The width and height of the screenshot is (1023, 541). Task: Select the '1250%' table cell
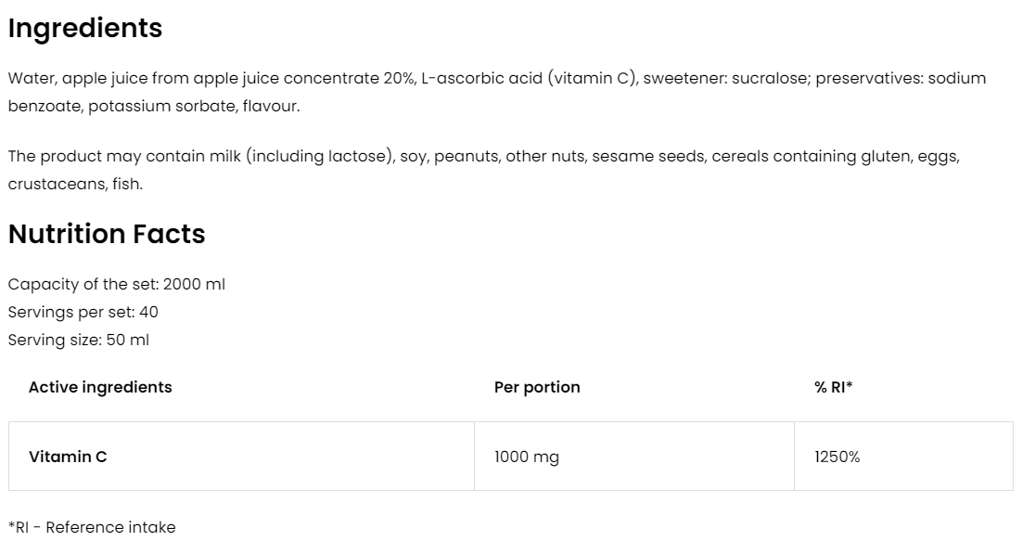[x=837, y=457]
